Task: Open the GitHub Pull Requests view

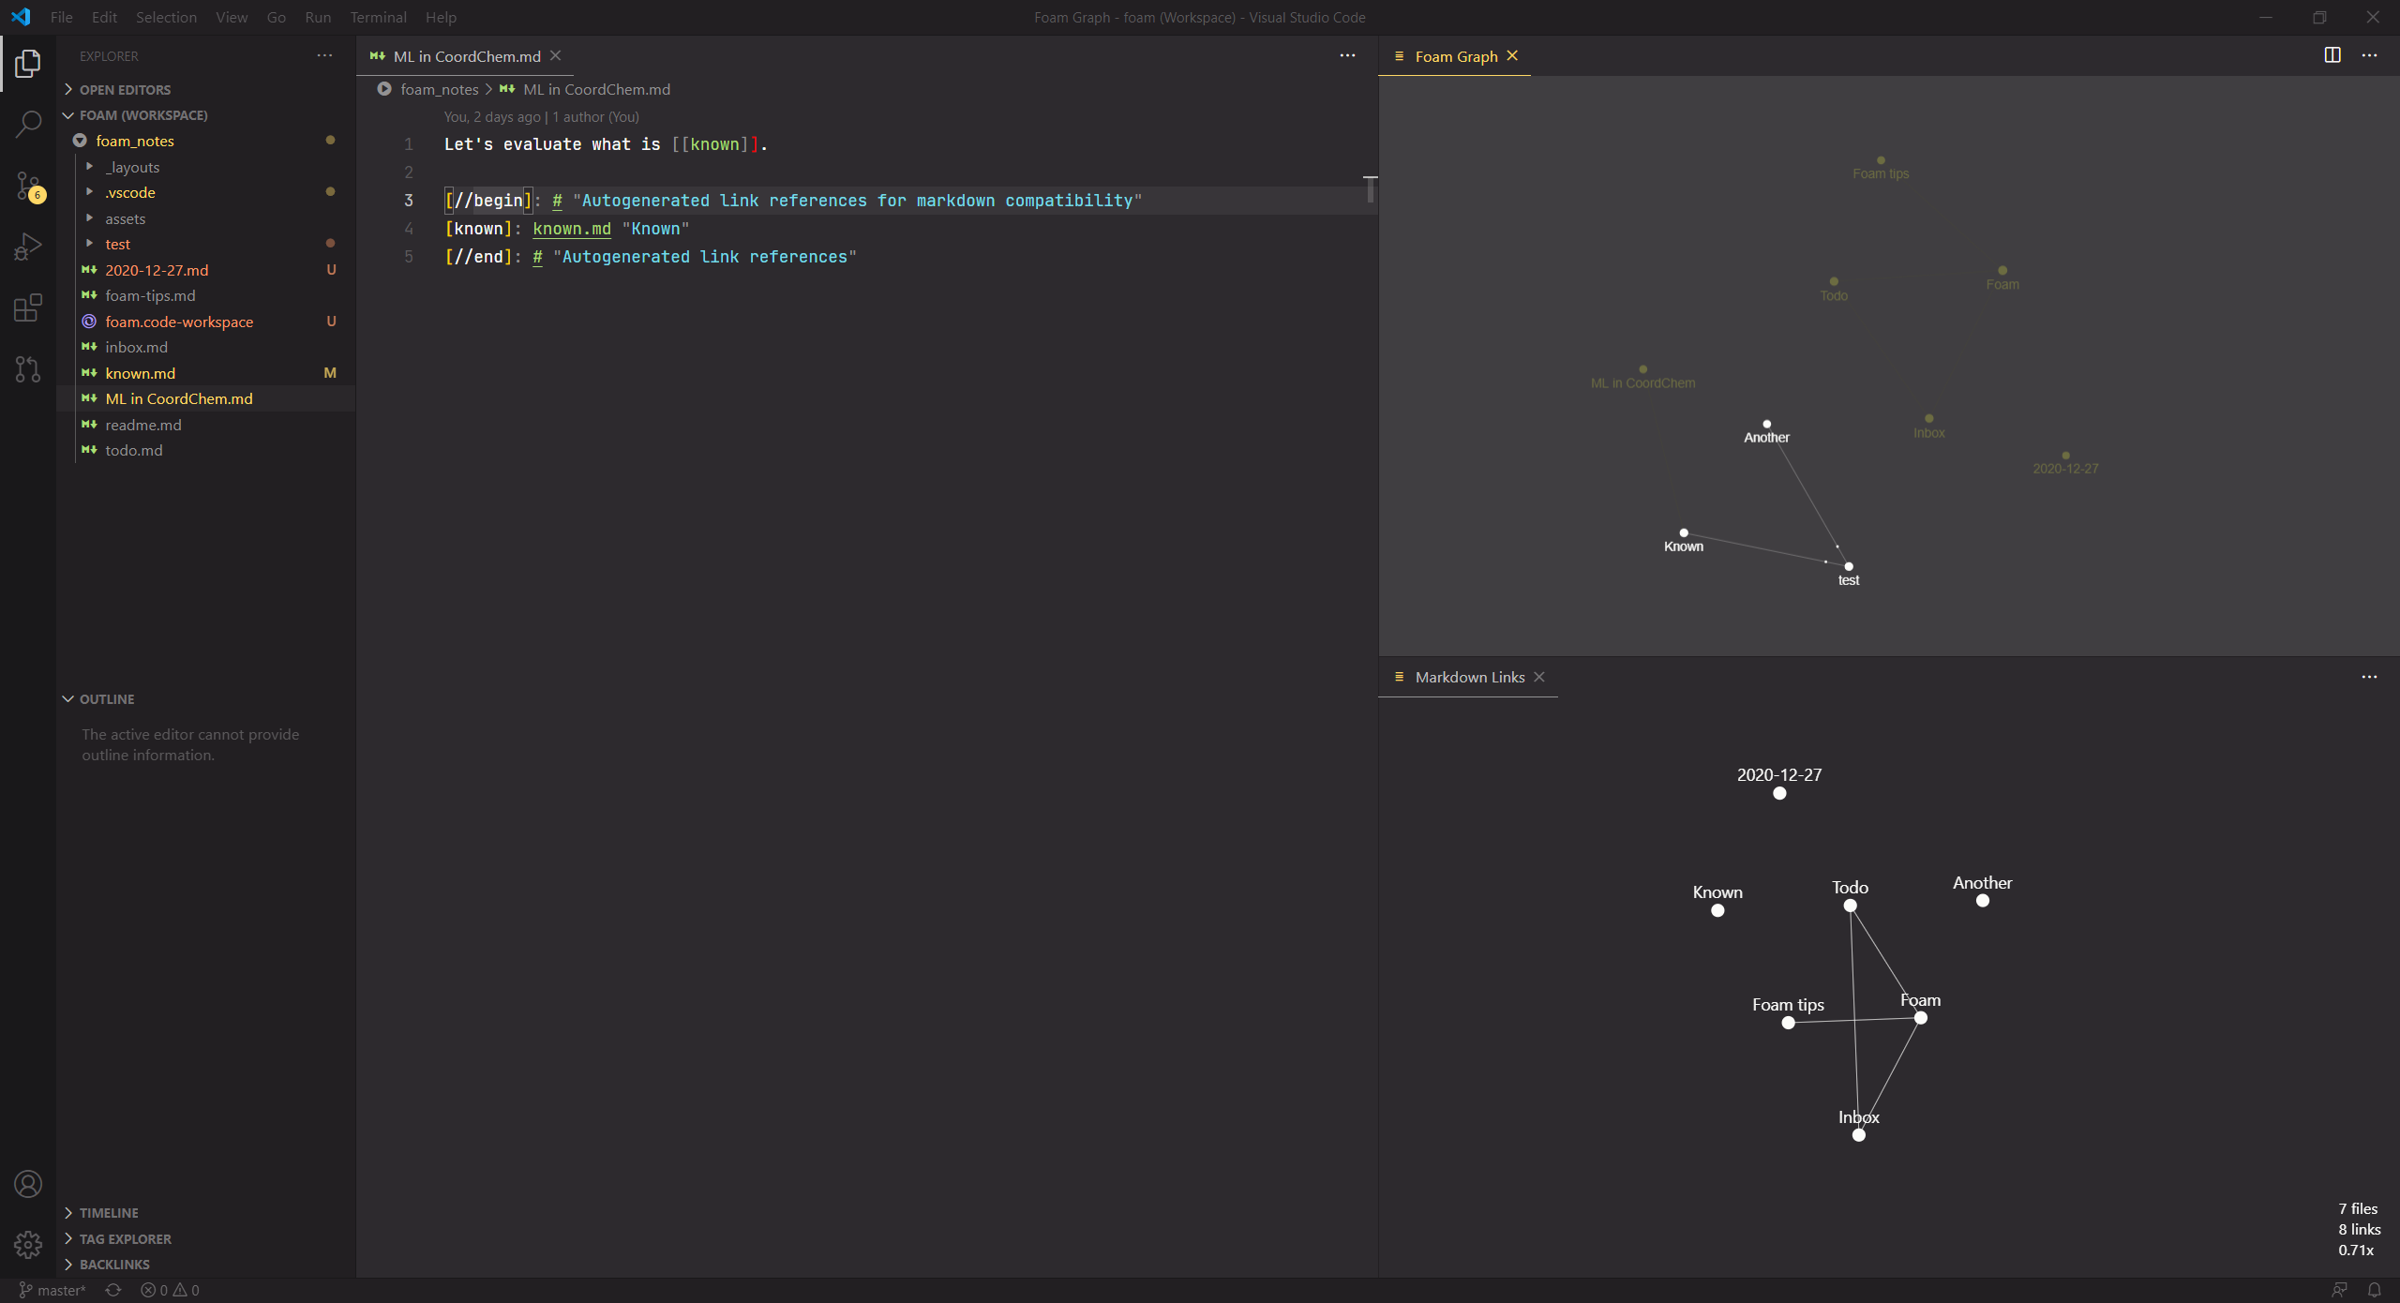Action: [x=27, y=368]
